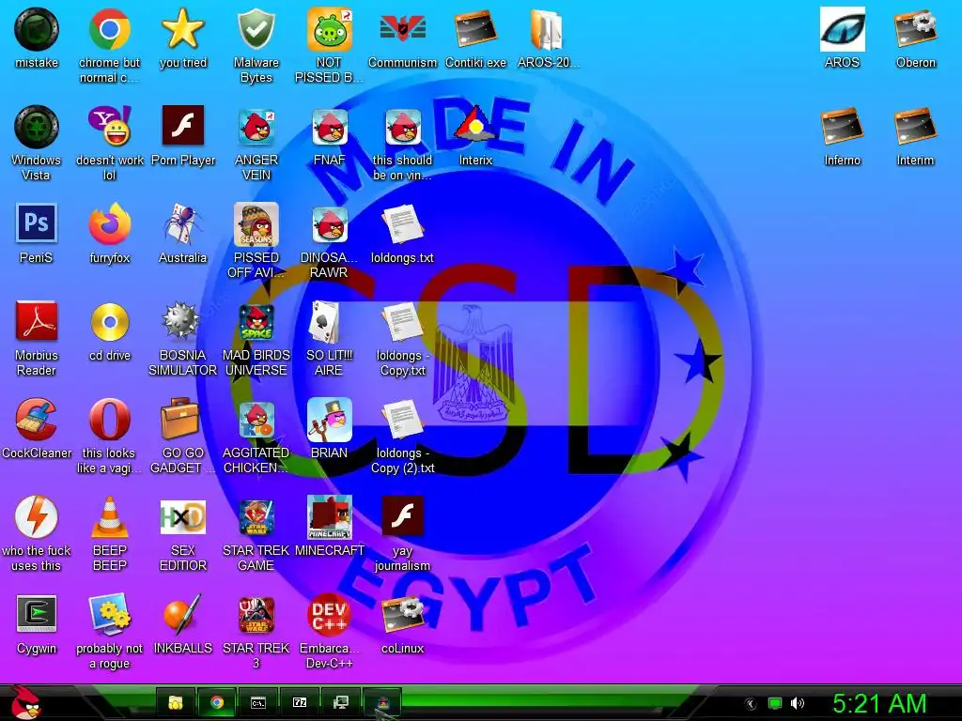
Task: Open the Morbius Reader PDF icon
Action: pos(37,321)
